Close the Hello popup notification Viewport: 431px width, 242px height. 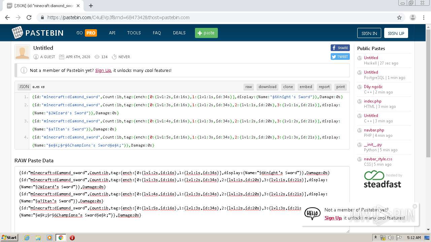tap(415, 206)
